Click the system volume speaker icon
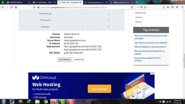The height and width of the screenshot is (104, 185). click(x=170, y=102)
